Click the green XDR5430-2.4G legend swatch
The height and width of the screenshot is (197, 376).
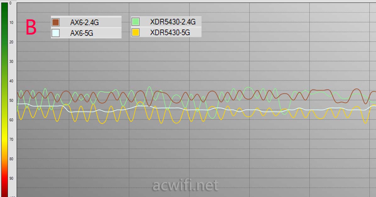point(136,22)
